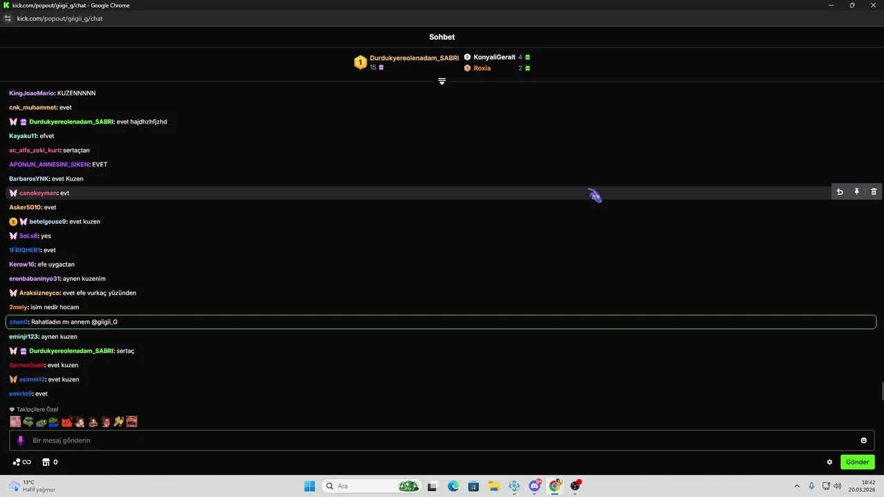884x497 pixels.
Task: Delete canokeyman's message with trash icon
Action: [x=874, y=192]
